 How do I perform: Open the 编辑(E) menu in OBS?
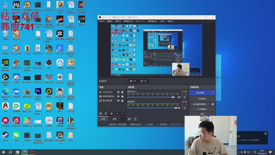[110, 21]
